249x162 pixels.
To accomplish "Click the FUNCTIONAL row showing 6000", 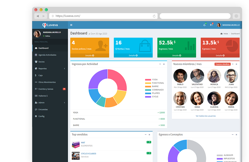I will coord(119,119).
